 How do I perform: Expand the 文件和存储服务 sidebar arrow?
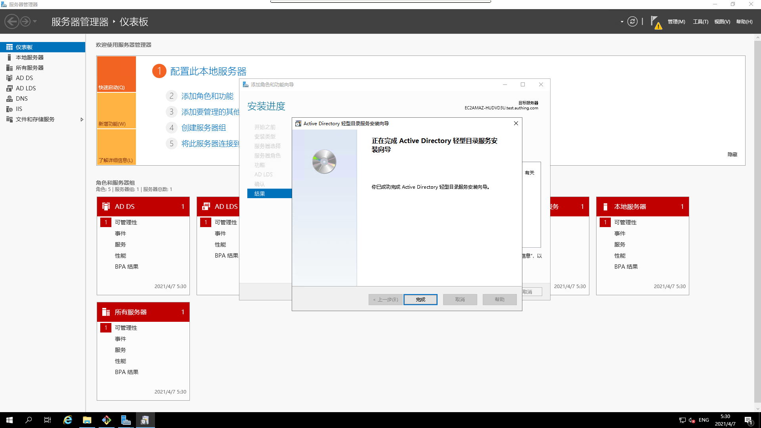pyautogui.click(x=82, y=119)
